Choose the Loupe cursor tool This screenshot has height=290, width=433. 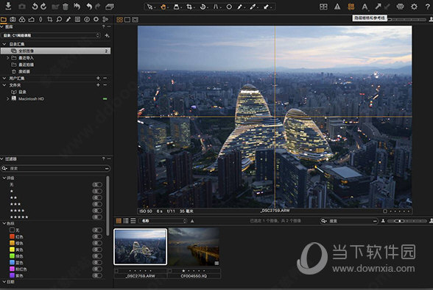pos(176,7)
